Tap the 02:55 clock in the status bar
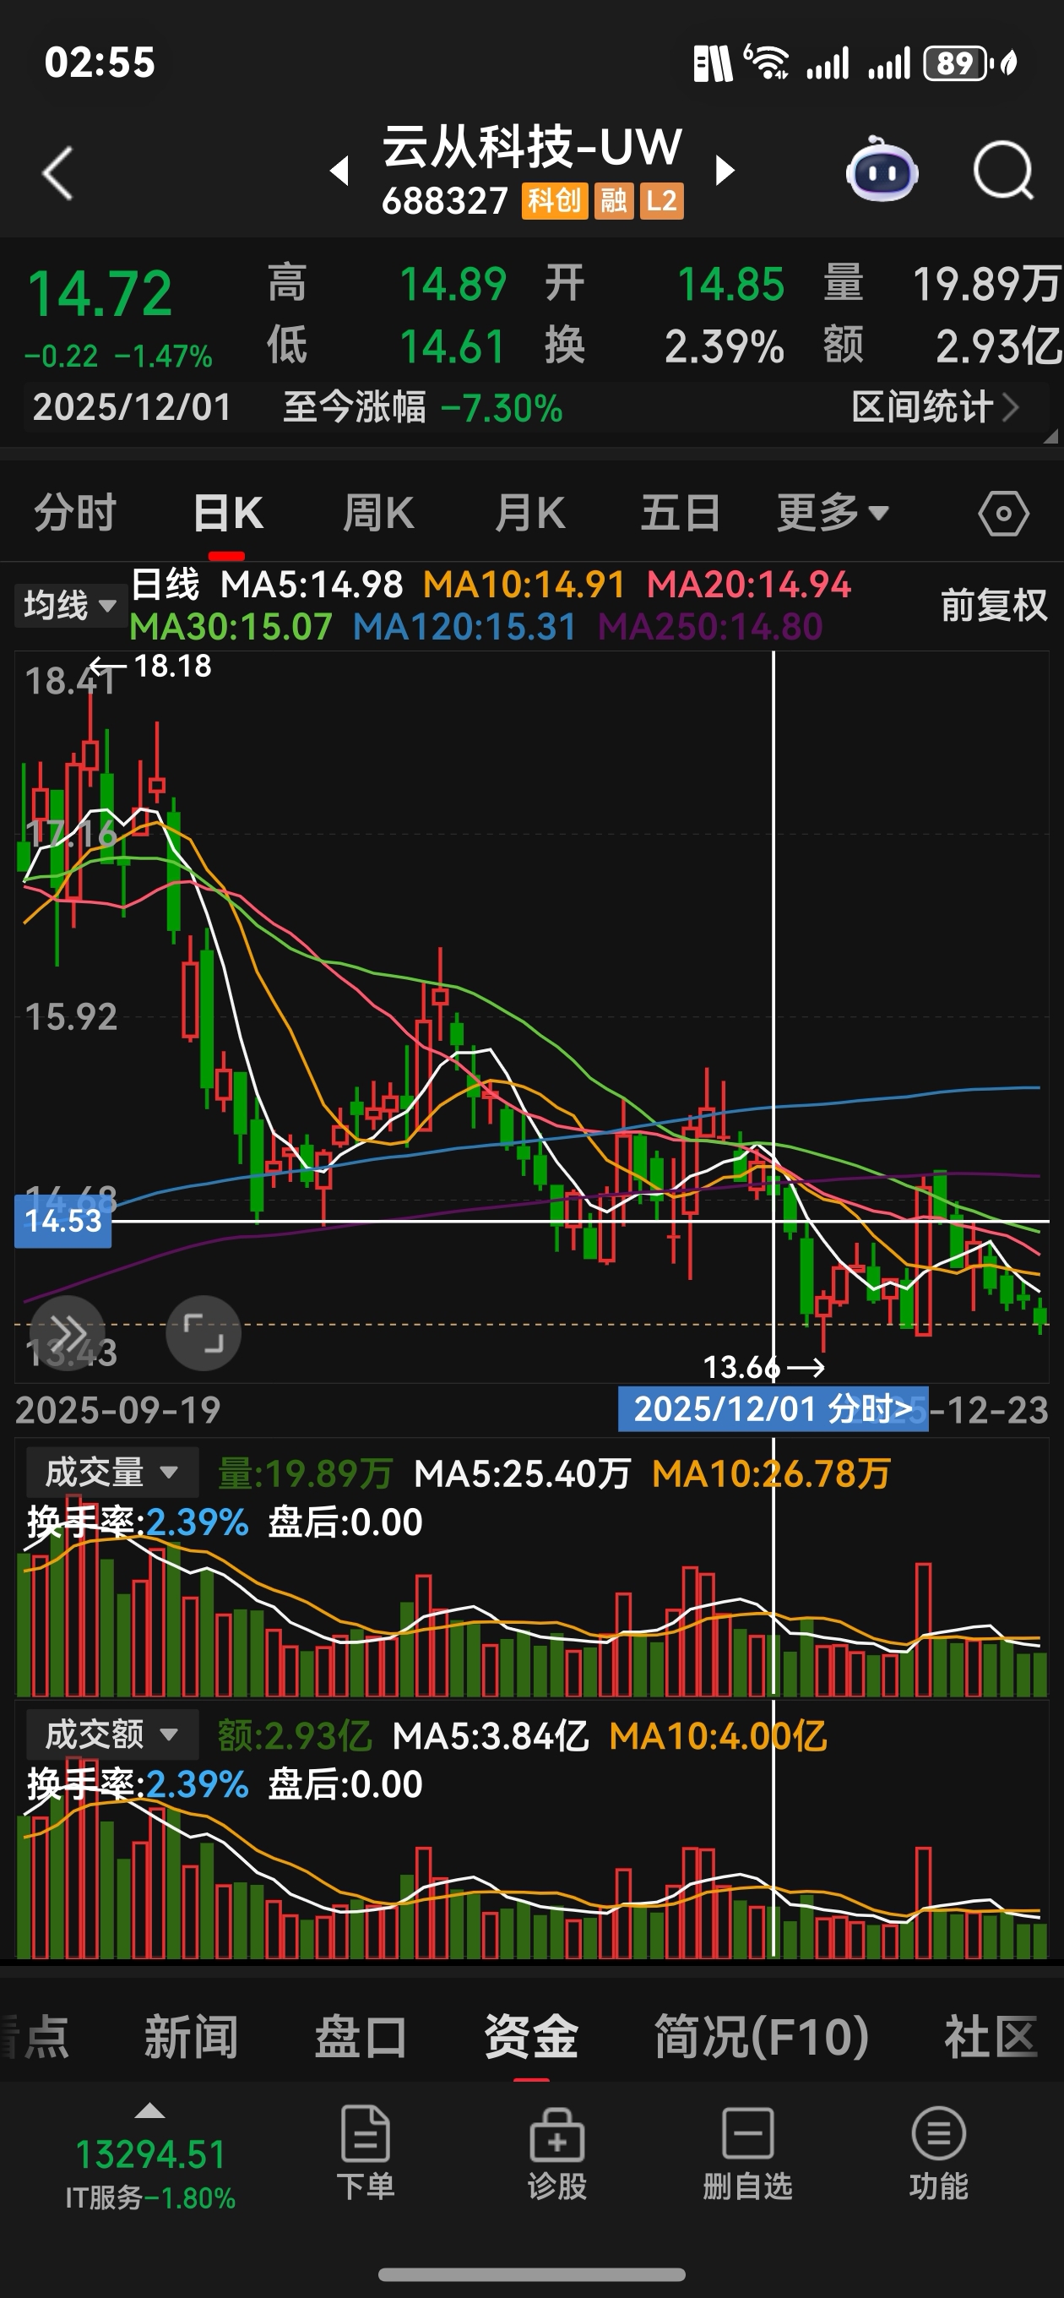1064x2298 pixels. tap(100, 63)
